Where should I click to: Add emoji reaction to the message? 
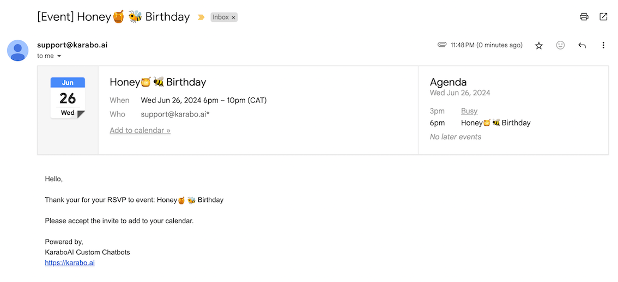[x=560, y=45]
